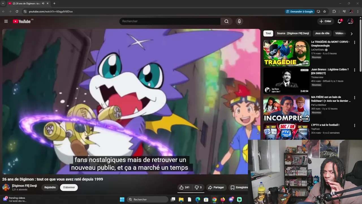Click the install app icon in address bar
This screenshot has width=362, height=204.
[x=318, y=11]
